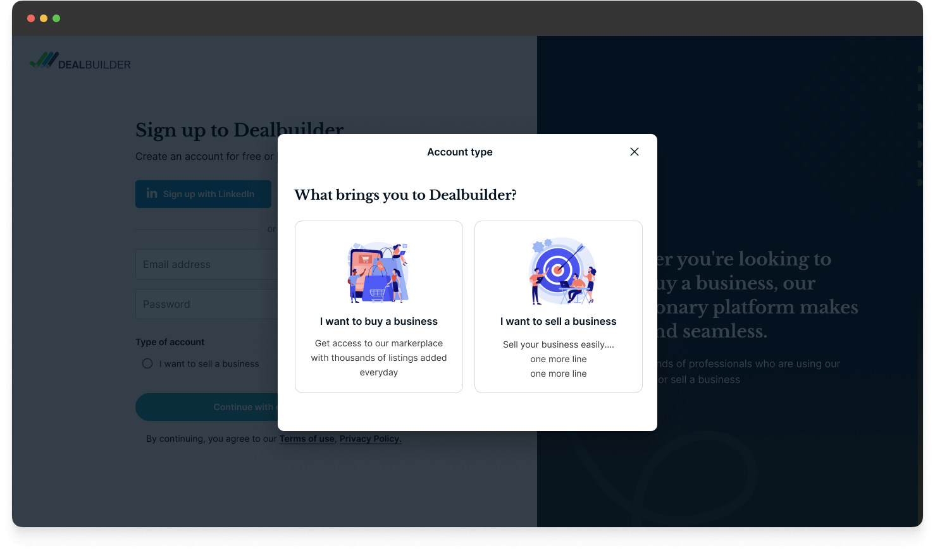The image size is (935, 553).
Task: Click the "What brings you to Dealbuilder?" heading
Action: [405, 195]
